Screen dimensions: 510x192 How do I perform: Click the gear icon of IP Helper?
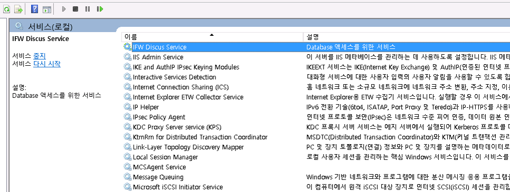pyautogui.click(x=127, y=107)
